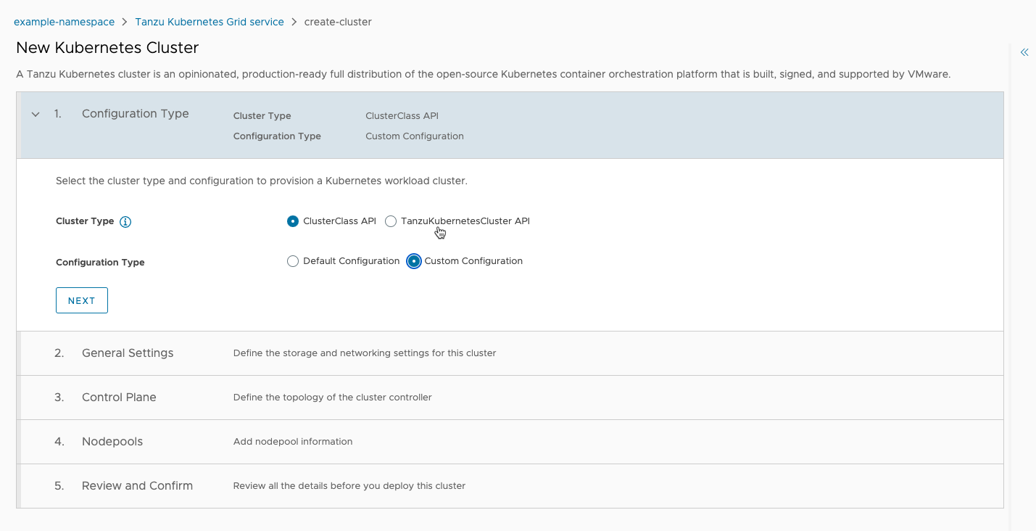Screen dimensions: 1036x531
Task: Click the New Kubernetes Cluster heading
Action: pyautogui.click(x=107, y=48)
